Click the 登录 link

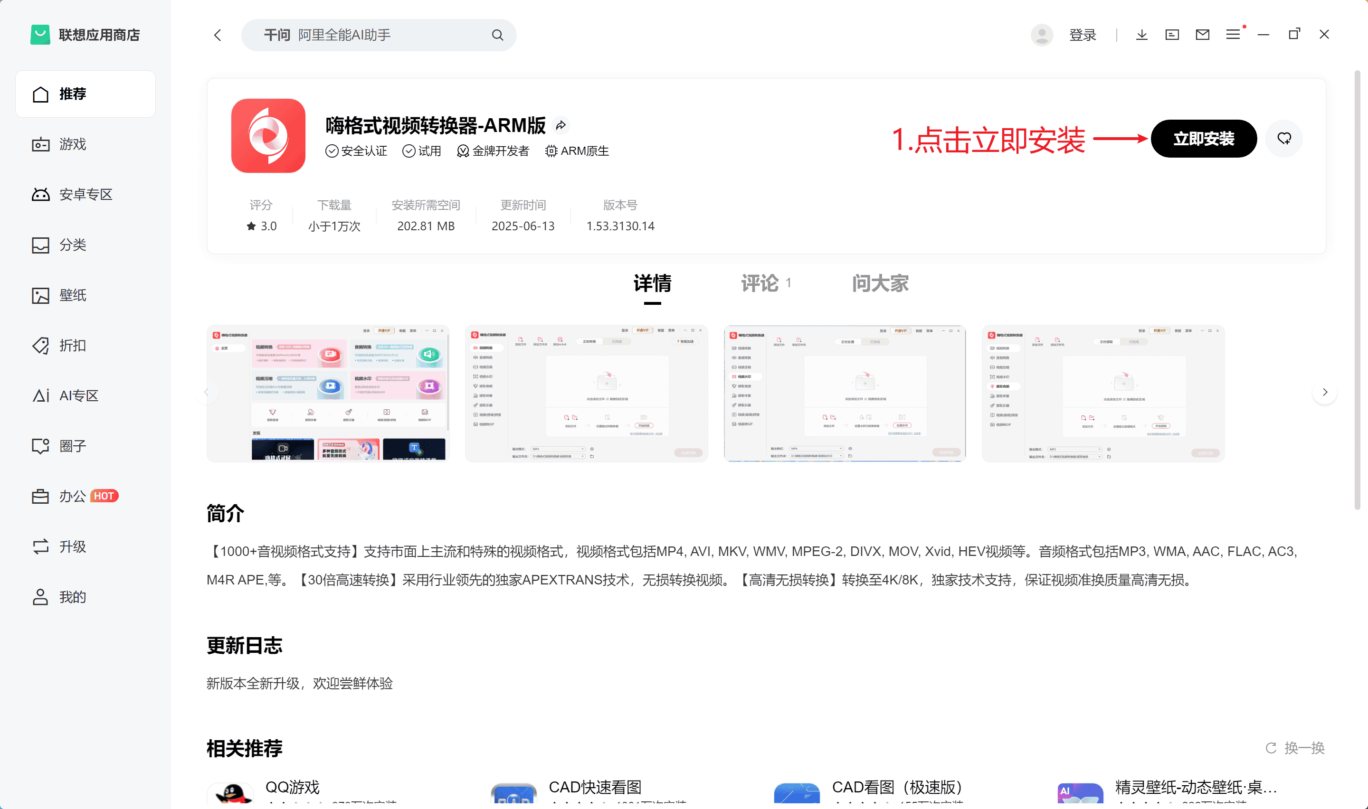(x=1083, y=35)
